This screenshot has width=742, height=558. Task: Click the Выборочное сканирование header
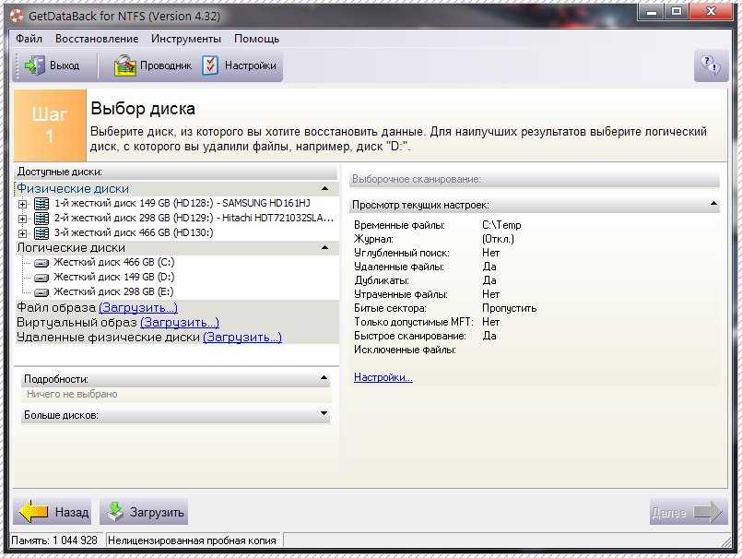[x=535, y=180]
